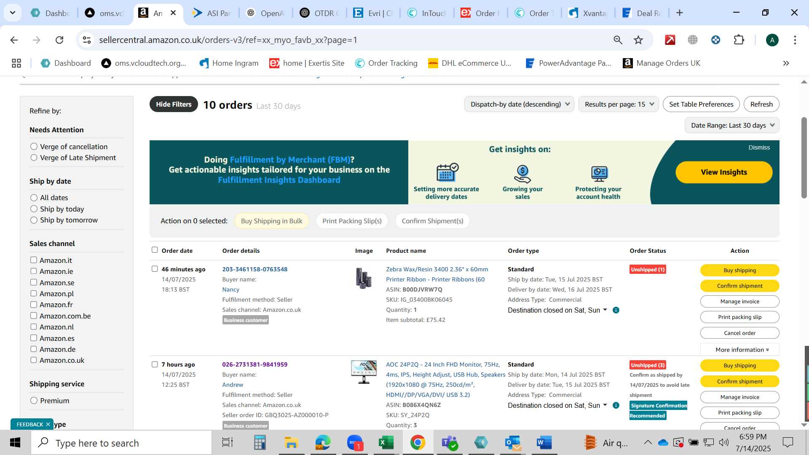
Task: Expand More information for first order
Action: click(x=740, y=350)
